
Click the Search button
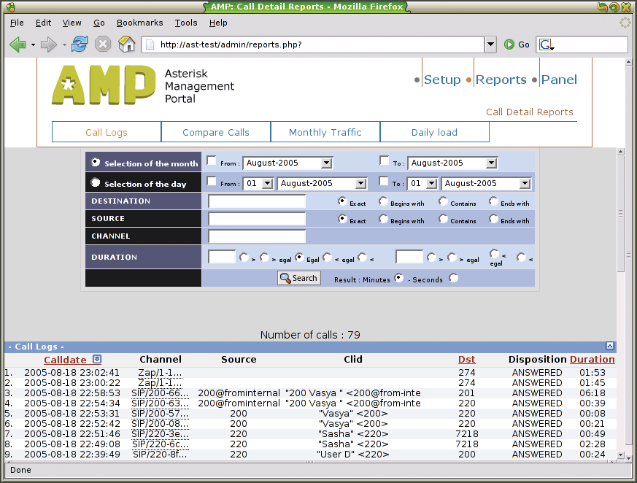[298, 278]
